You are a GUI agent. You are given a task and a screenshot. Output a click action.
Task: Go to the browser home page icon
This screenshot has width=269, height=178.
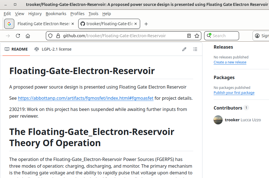pyautogui.click(x=28, y=36)
